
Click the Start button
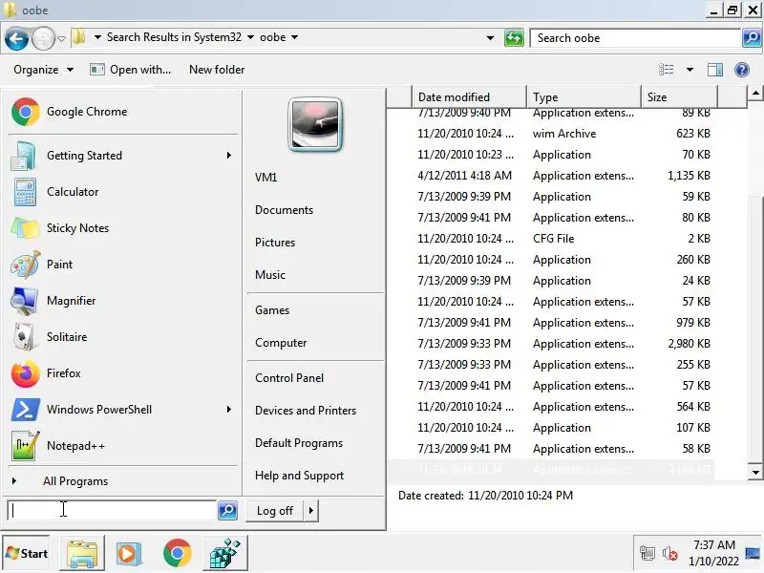[27, 554]
